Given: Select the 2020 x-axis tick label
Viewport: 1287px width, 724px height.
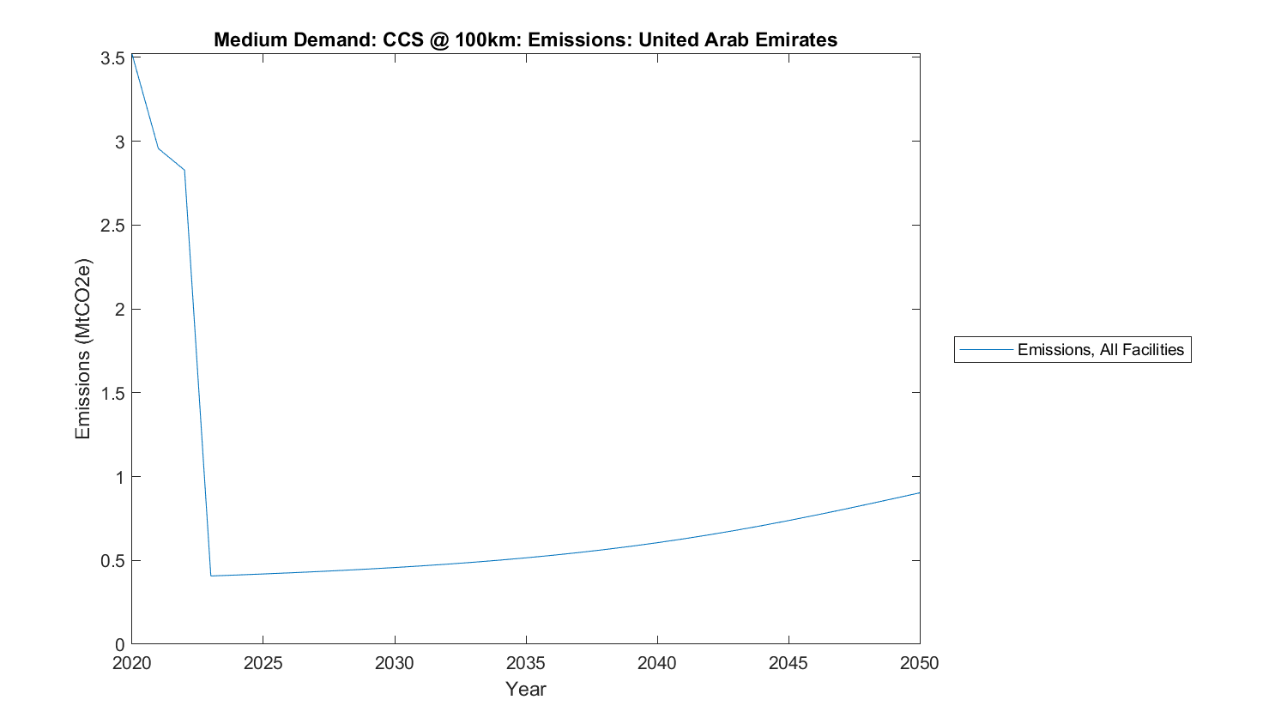Looking at the screenshot, I should point(131,663).
